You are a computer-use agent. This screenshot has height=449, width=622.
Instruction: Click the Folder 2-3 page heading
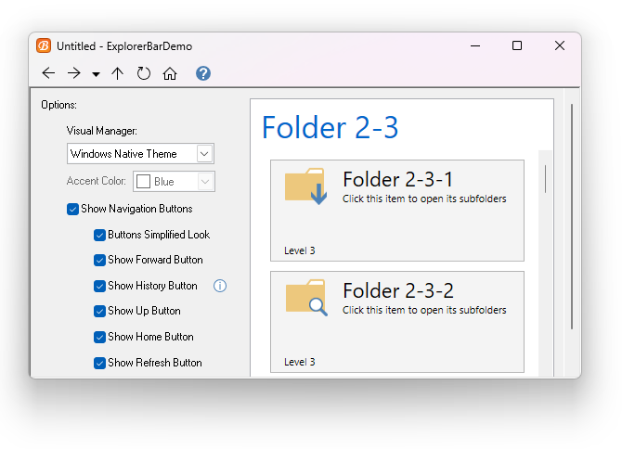330,127
